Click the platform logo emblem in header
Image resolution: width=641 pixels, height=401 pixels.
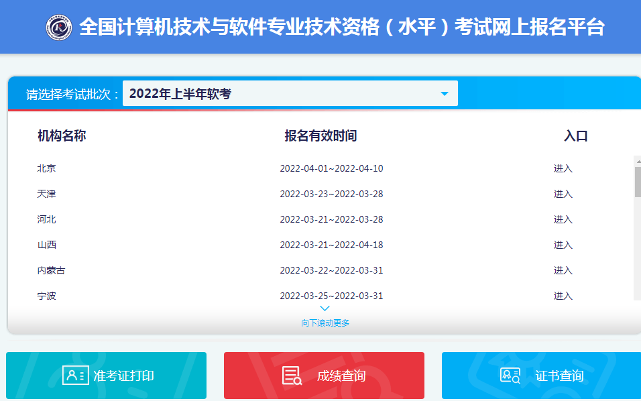click(59, 27)
